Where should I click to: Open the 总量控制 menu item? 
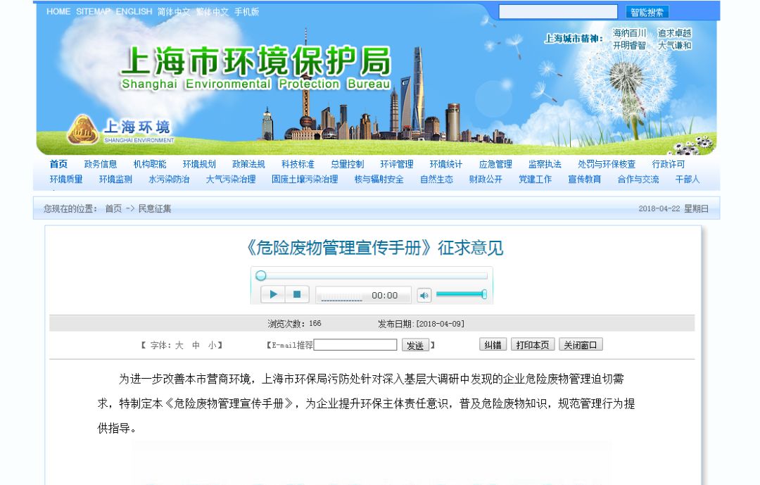click(x=348, y=164)
